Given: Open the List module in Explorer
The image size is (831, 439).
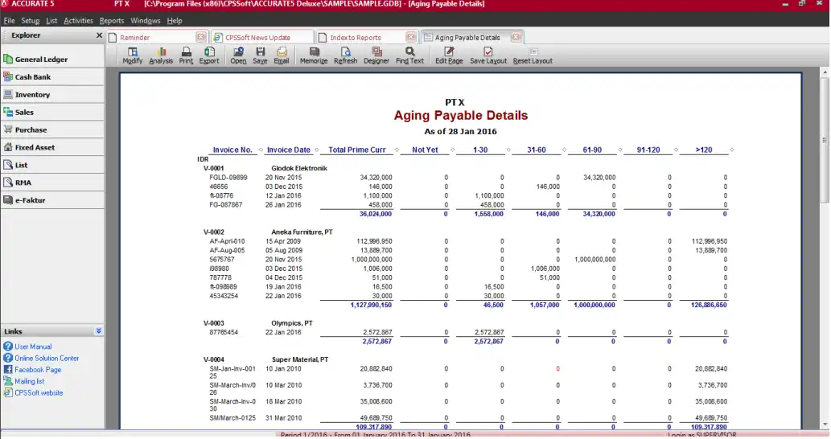Looking at the screenshot, I should [52, 165].
